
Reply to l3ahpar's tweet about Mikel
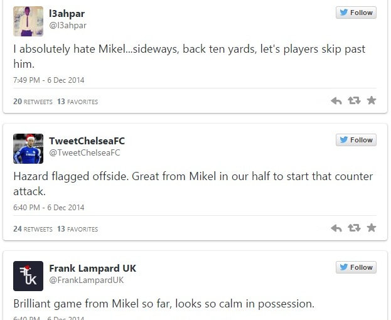pyautogui.click(x=336, y=101)
